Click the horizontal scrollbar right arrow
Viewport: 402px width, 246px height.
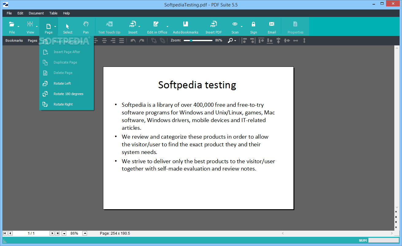[392, 233]
